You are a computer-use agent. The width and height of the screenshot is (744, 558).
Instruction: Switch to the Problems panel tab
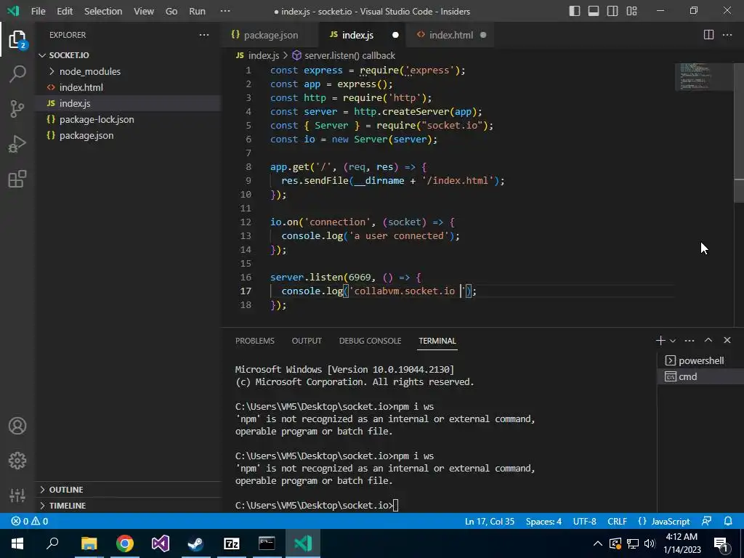(255, 341)
